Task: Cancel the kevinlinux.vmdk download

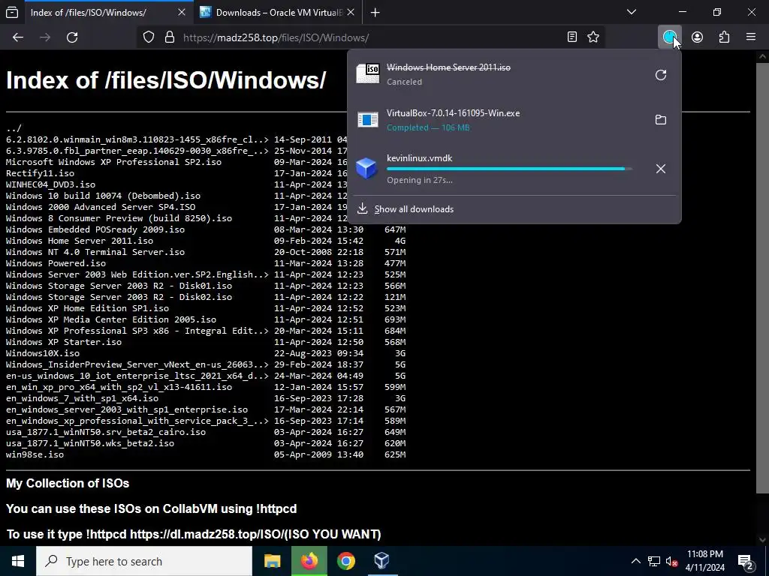Action: (x=661, y=169)
